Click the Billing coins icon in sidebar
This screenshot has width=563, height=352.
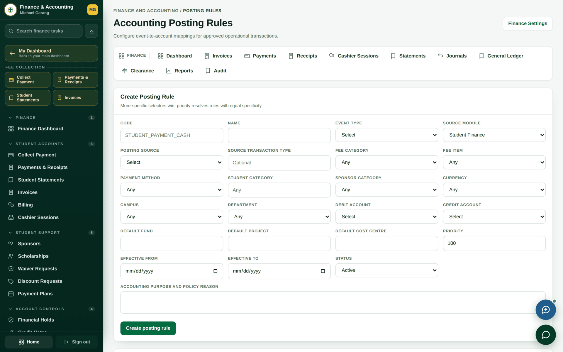11,205
